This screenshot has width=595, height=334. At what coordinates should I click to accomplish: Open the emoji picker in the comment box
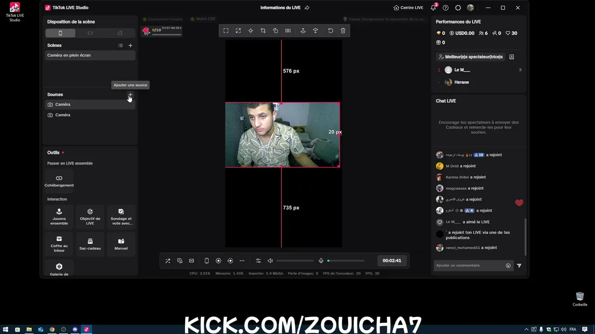[x=508, y=266]
